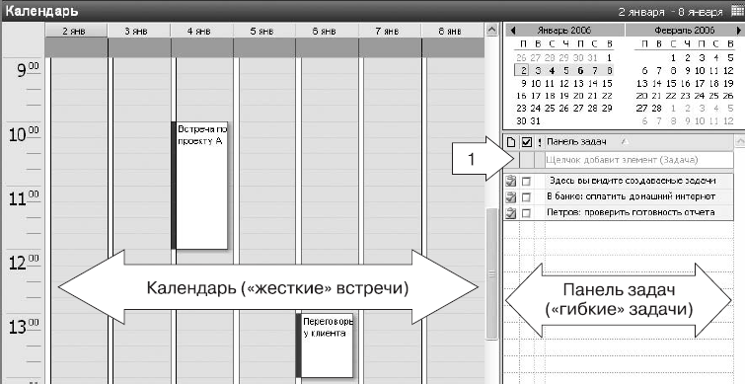Mark 'В банке: оплатить домашний интернет' complete
This screenshot has height=385, width=745.
coord(526,197)
